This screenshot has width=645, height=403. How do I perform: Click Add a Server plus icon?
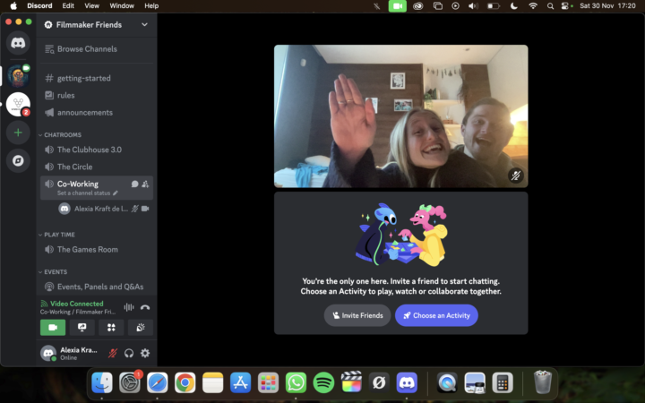[x=18, y=133]
